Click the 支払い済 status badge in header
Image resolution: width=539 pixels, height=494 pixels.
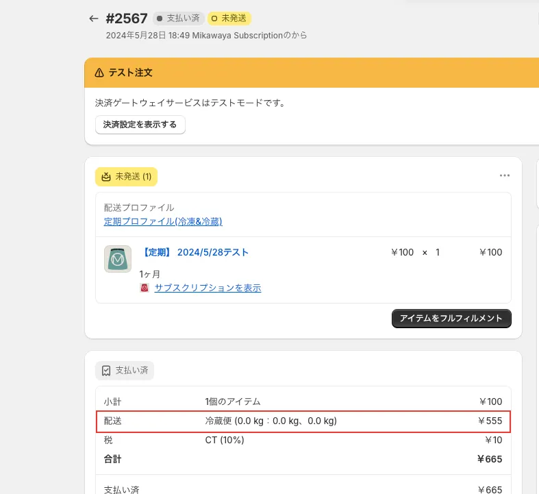(177, 18)
